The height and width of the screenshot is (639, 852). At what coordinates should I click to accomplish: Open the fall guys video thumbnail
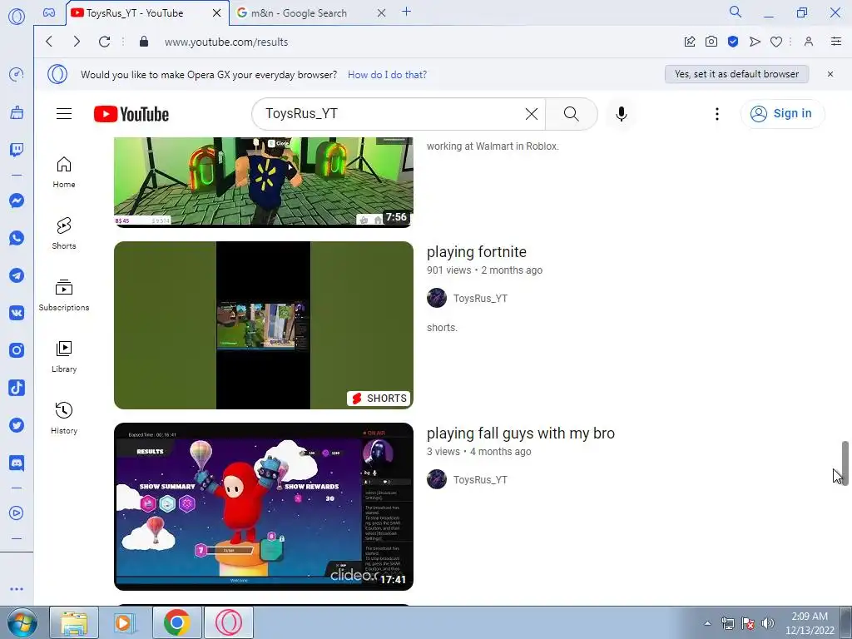point(264,507)
